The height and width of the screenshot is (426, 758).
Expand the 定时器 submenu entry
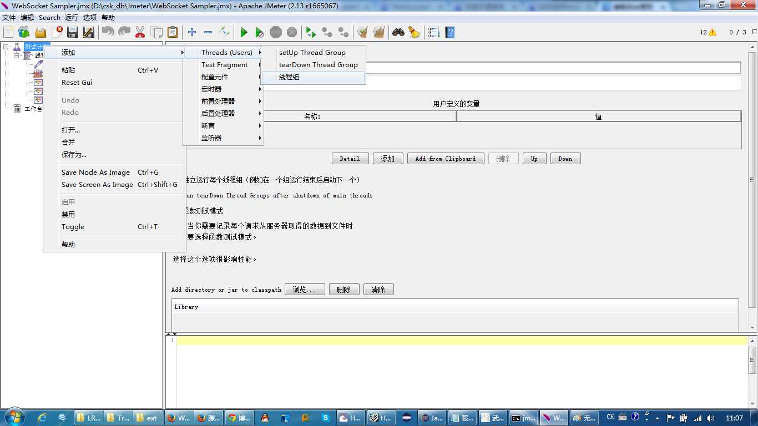coord(223,89)
